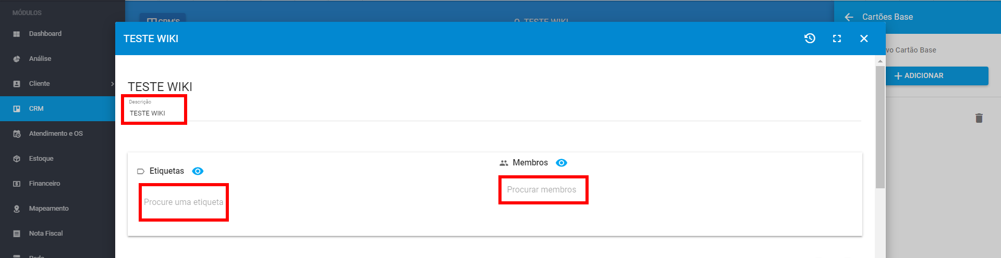Viewport: 1001px width, 258px height.
Task: Focus the Procure uma etiqueta field
Action: coord(184,202)
